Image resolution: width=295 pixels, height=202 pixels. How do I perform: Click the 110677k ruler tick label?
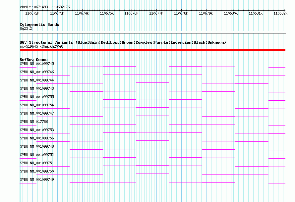click(156, 13)
